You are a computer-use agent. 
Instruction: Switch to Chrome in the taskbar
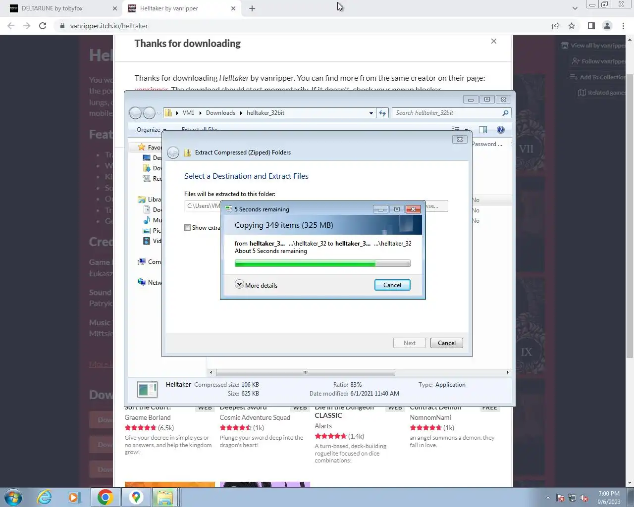(x=105, y=497)
